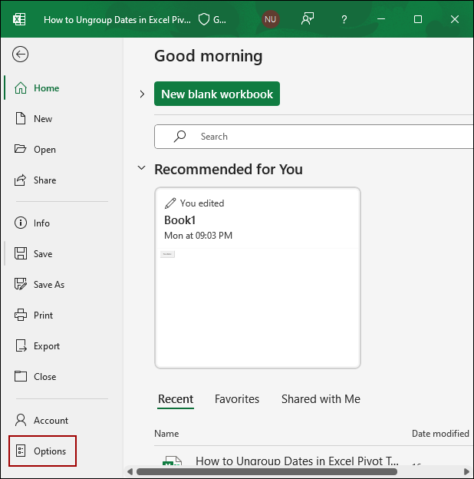
Task: Click the workbook title in the title bar
Action: [x=117, y=20]
